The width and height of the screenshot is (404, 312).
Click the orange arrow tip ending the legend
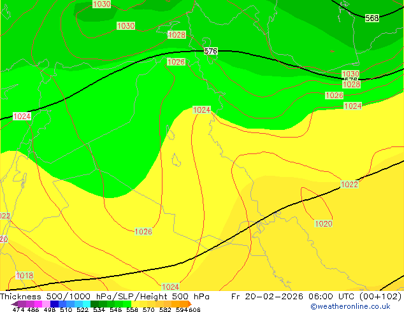(x=190, y=304)
